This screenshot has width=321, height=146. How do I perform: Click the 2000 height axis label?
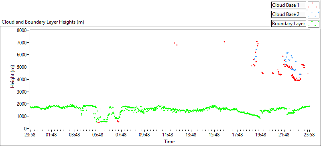[x=23, y=104]
